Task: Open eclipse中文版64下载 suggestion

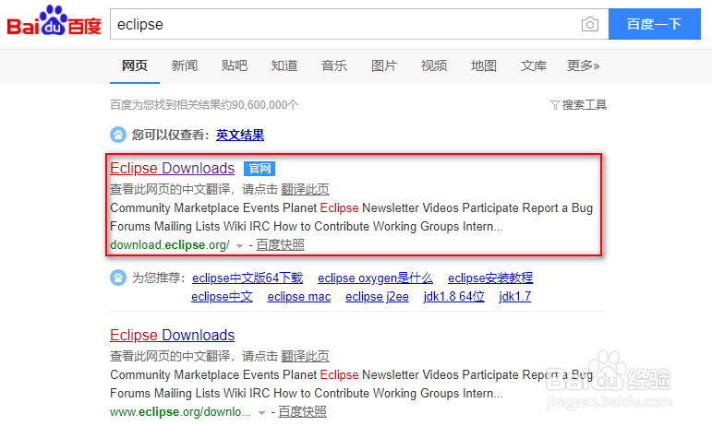Action: coord(247,278)
